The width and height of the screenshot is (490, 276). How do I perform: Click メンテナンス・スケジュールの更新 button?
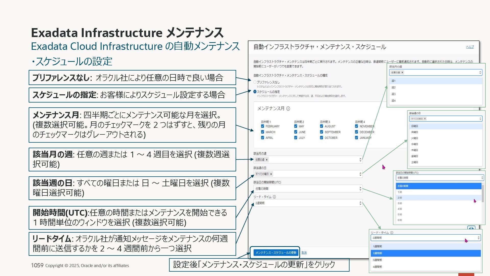(276, 253)
